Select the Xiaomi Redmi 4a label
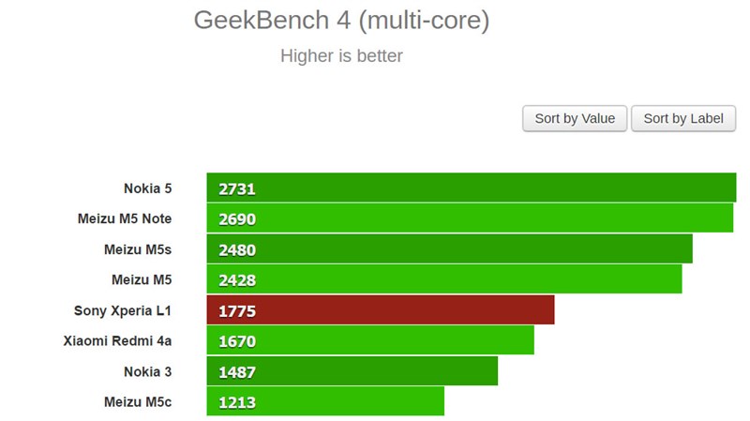This screenshot has height=421, width=750. (x=117, y=340)
